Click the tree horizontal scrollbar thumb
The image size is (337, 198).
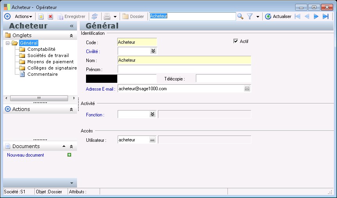coord(39,98)
